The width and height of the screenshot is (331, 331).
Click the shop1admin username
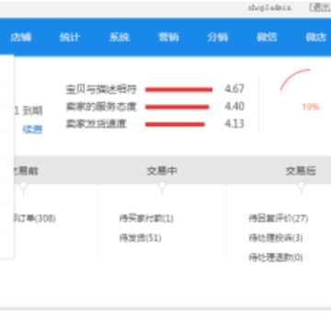[x=269, y=8]
